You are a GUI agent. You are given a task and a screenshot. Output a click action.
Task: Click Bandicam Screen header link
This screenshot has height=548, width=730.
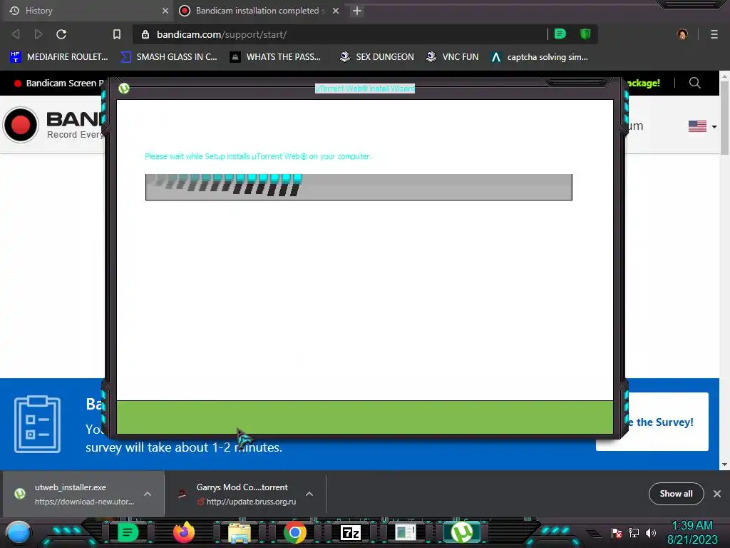pos(58,83)
